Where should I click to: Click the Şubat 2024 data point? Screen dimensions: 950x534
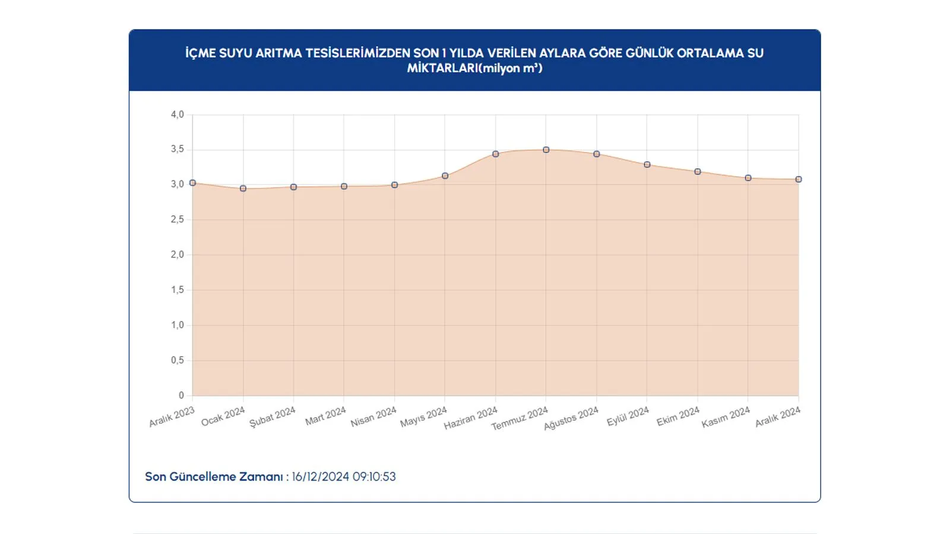pos(293,187)
